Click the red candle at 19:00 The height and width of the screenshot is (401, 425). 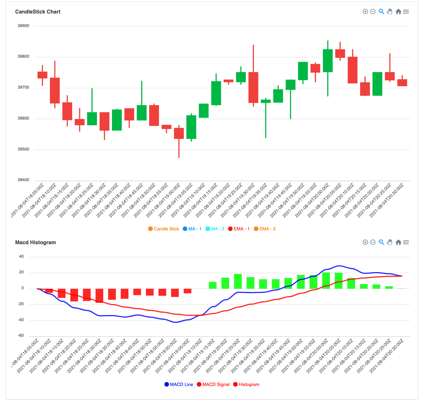click(x=179, y=133)
